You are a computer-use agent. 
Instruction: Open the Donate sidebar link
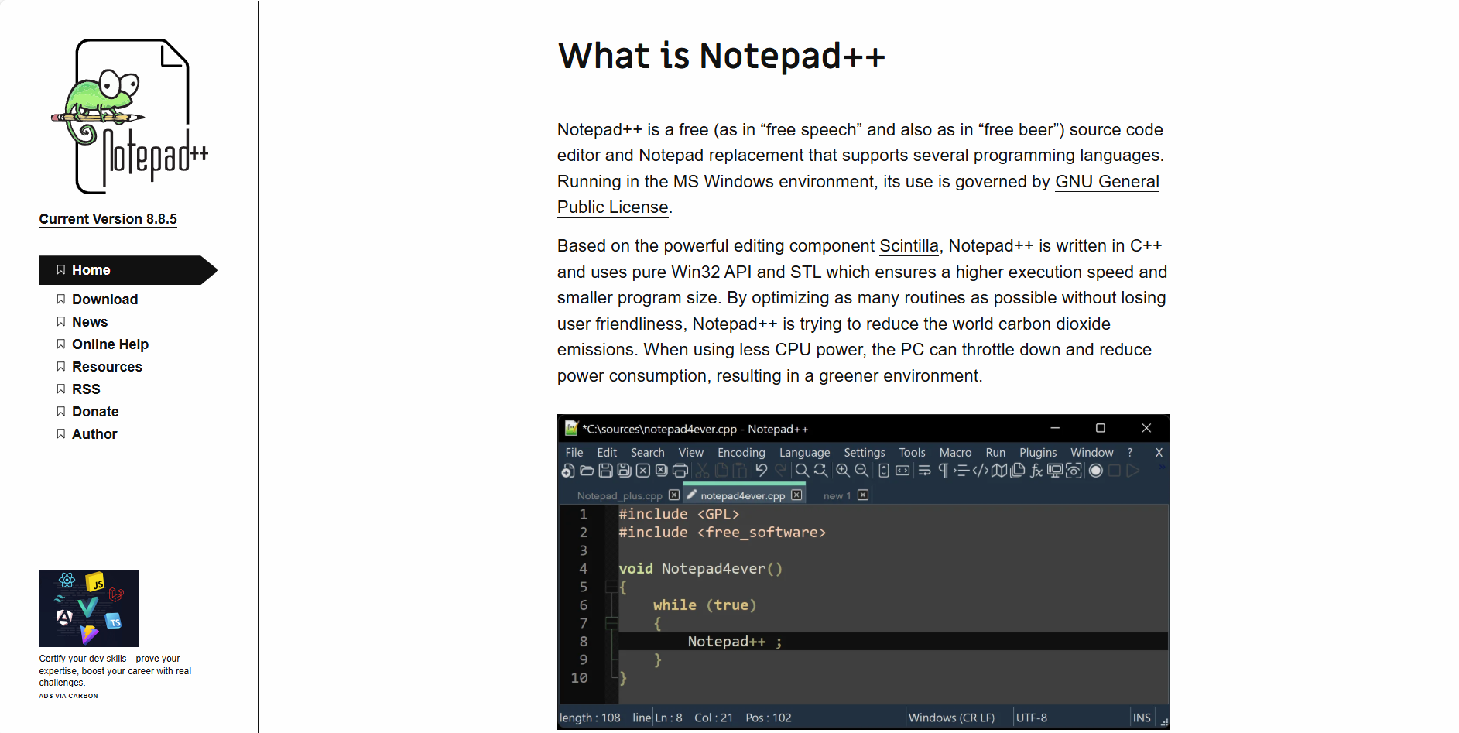(x=95, y=412)
